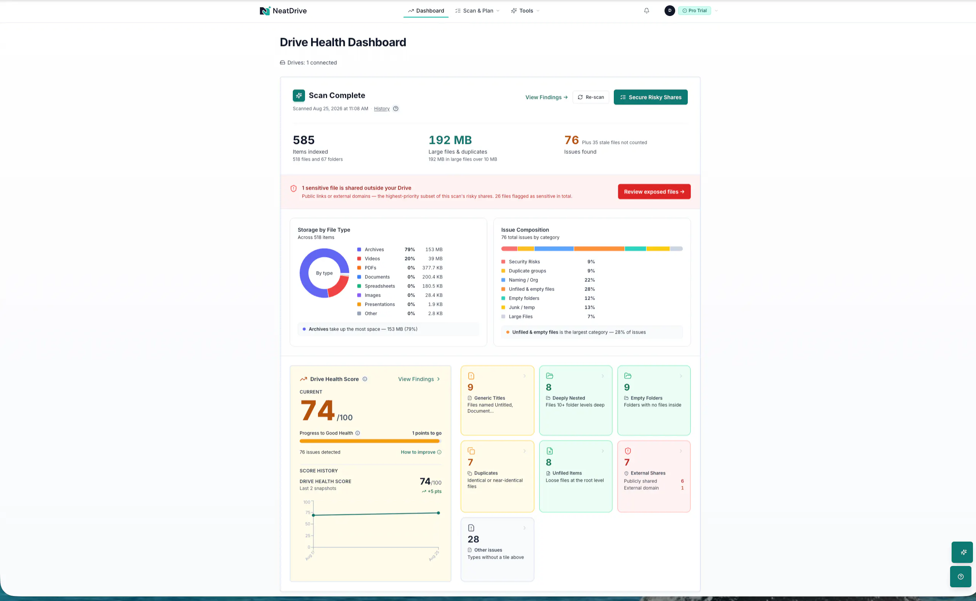Click the Empty Folders tile icon
The image size is (976, 601).
click(x=628, y=376)
